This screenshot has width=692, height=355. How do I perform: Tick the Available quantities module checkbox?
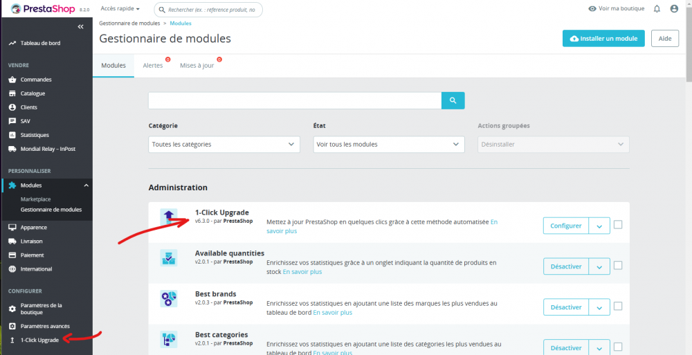(618, 265)
